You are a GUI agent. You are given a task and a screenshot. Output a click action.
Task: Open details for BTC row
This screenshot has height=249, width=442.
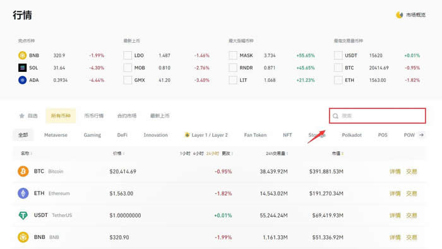(x=395, y=171)
